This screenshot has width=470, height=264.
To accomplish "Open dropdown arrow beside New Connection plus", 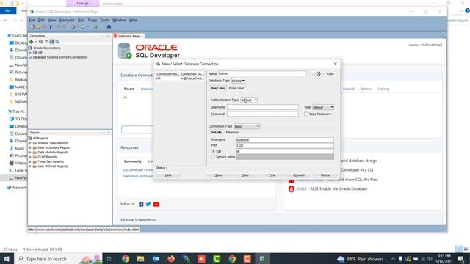I will [36, 42].
